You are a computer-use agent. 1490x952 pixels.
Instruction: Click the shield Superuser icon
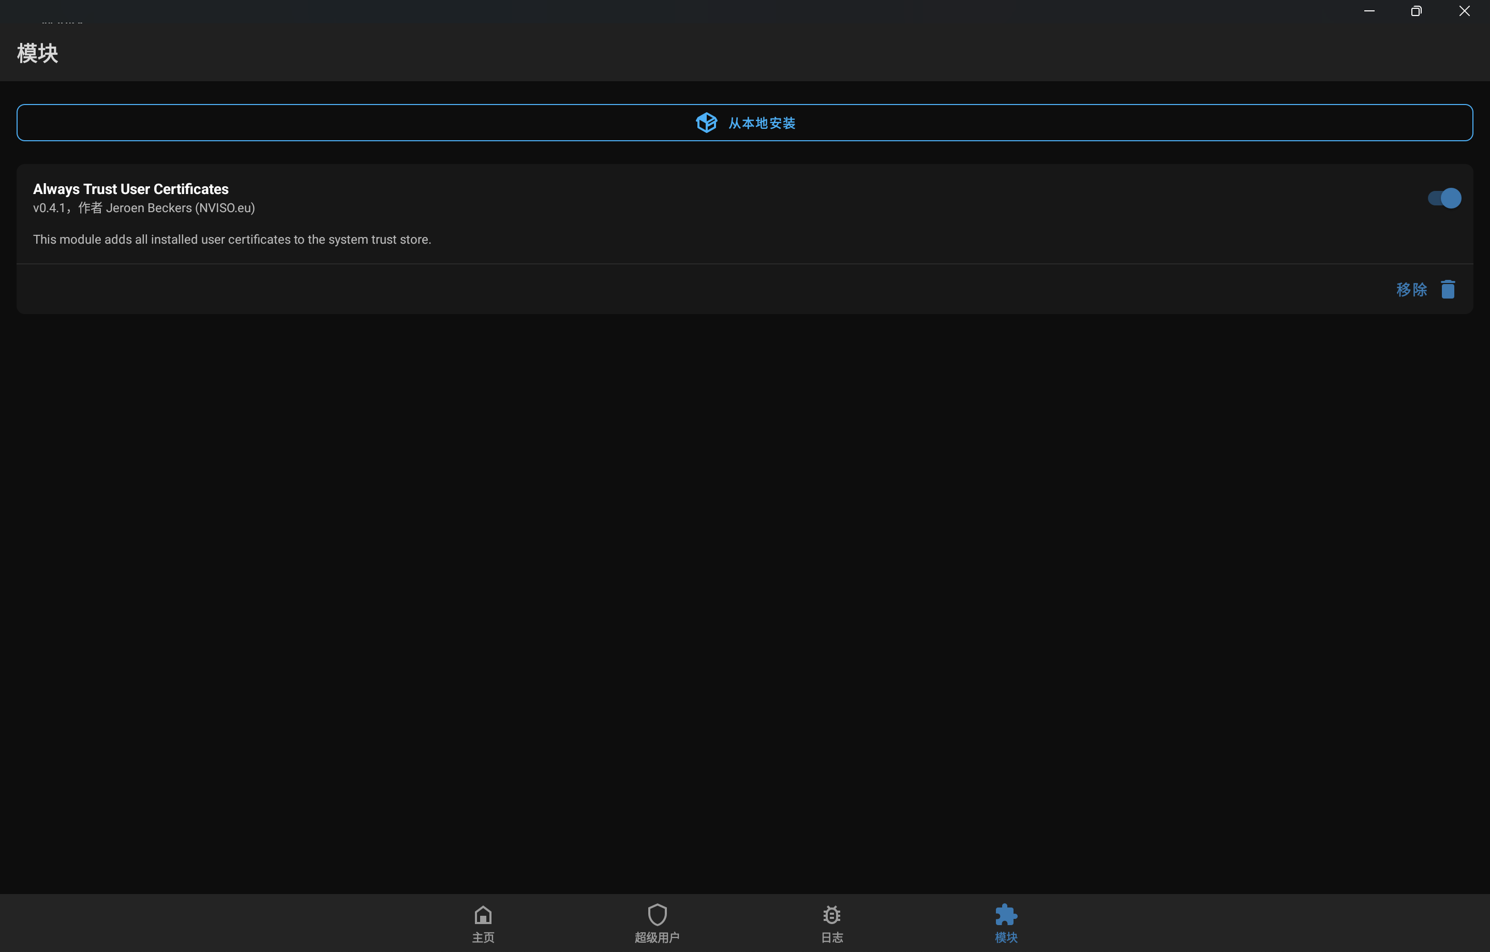point(657,914)
